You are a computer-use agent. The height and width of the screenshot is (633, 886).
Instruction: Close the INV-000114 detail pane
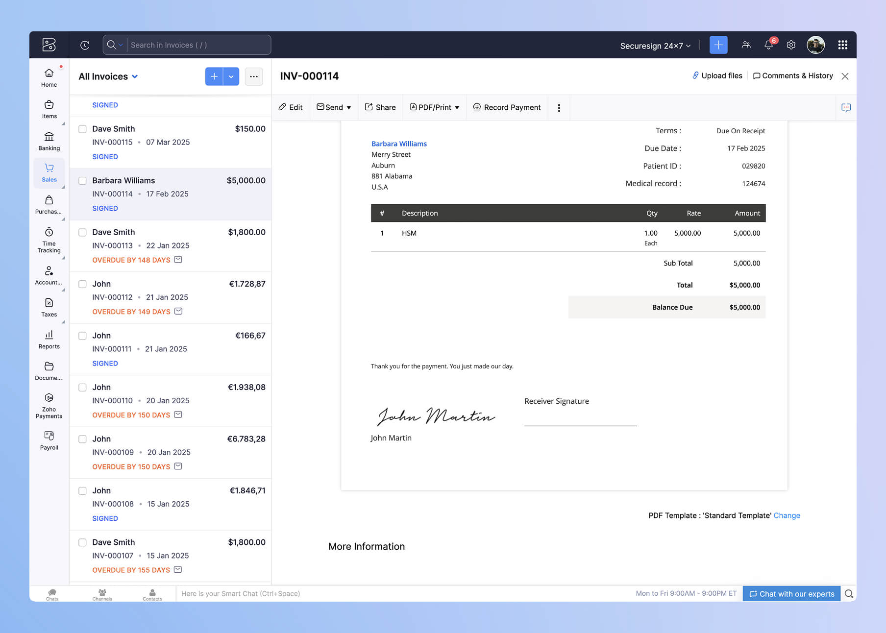[x=845, y=76]
